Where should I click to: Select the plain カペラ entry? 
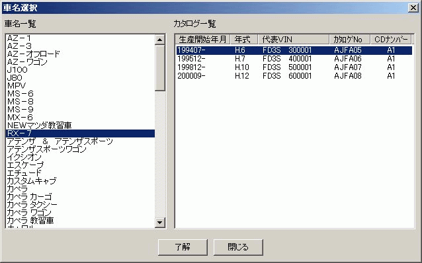80,189
